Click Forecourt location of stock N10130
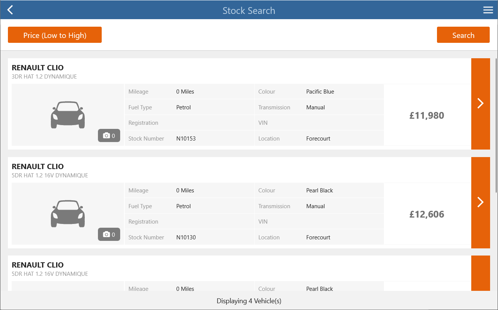The height and width of the screenshot is (310, 498). 318,237
